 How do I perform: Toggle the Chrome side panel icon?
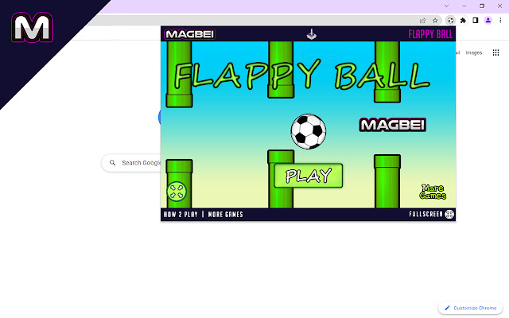tap(476, 21)
